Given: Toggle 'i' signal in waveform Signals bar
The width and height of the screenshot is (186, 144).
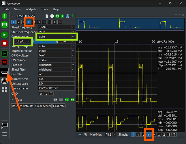Looking at the screenshot, I should click(133, 134).
